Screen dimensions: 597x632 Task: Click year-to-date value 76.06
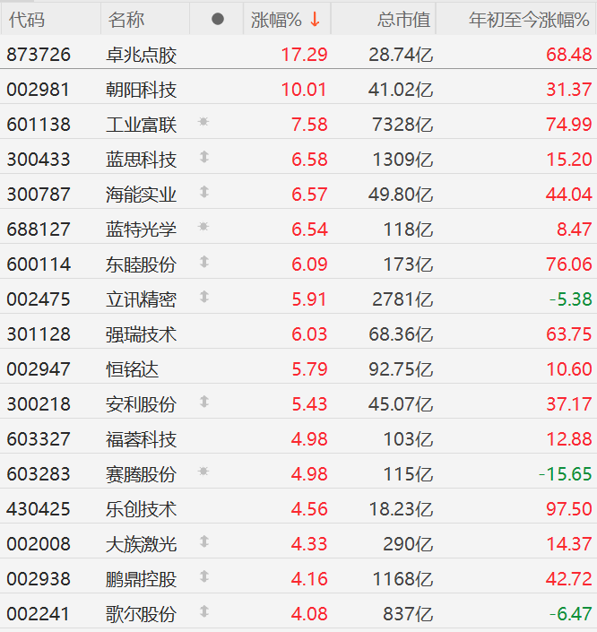click(x=569, y=264)
